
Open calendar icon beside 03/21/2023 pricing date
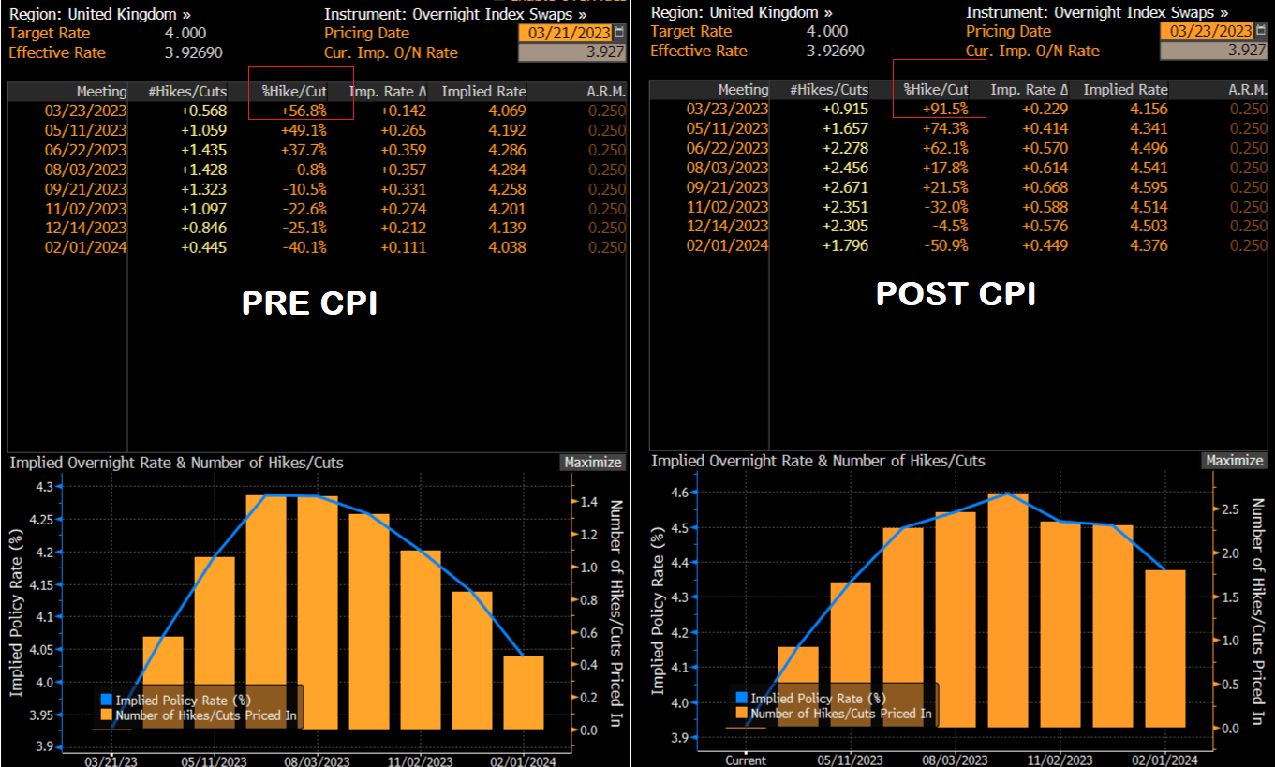coord(617,33)
